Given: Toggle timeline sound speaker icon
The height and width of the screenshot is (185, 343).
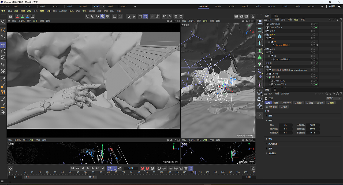Looking at the screenshot, I should click(x=120, y=168).
